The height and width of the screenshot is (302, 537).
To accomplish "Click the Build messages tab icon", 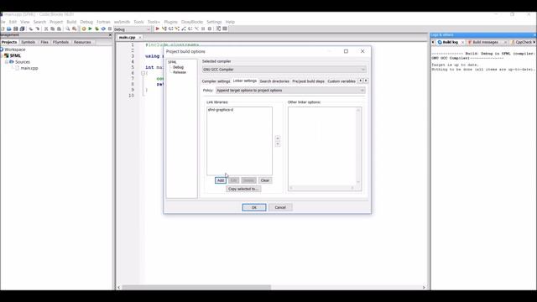I will point(470,42).
